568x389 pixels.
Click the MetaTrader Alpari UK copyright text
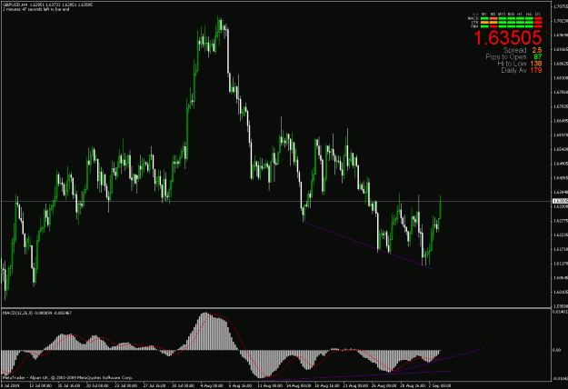tap(67, 378)
